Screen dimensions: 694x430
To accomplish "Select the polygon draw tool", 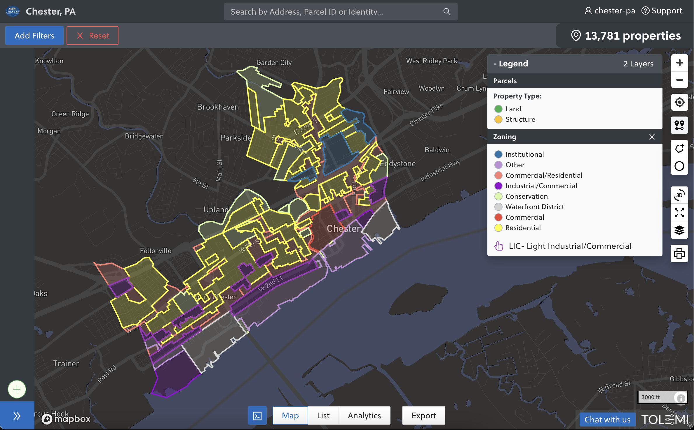I will click(679, 148).
